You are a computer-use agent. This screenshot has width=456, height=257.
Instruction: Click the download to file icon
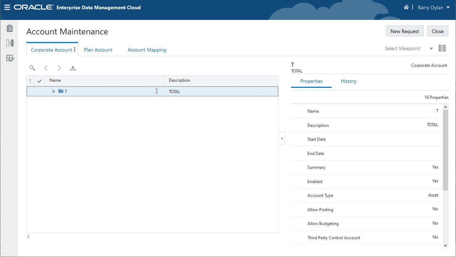(x=73, y=68)
